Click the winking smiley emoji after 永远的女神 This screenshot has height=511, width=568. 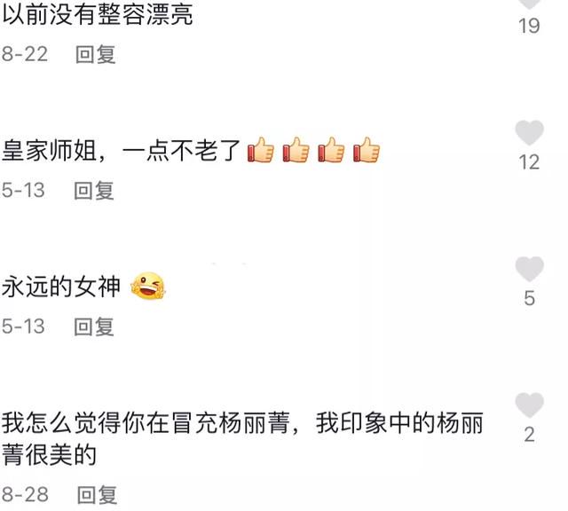coord(147,286)
